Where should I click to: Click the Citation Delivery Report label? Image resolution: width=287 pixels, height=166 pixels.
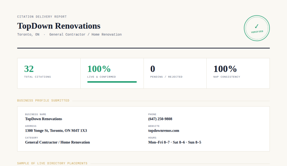pos(42,17)
